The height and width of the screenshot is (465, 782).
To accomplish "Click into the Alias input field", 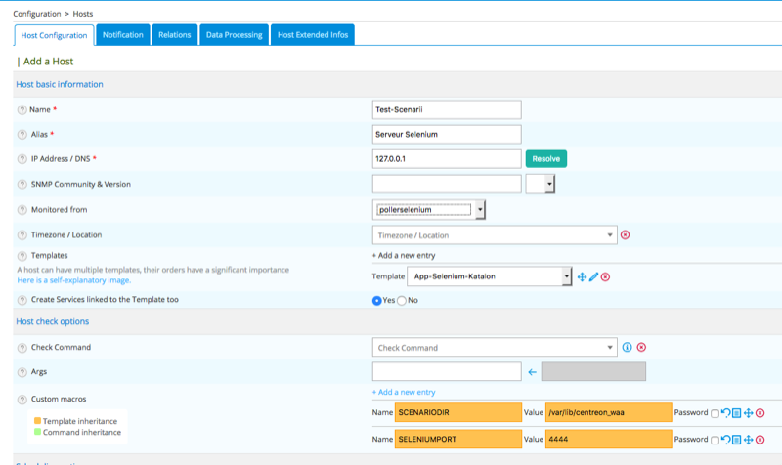I will 447,134.
